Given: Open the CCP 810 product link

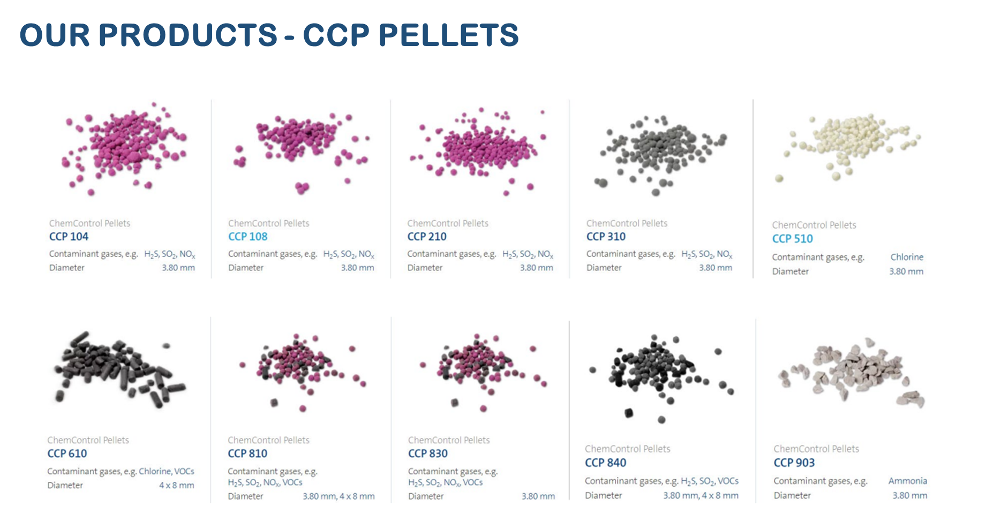Looking at the screenshot, I should pyautogui.click(x=247, y=453).
